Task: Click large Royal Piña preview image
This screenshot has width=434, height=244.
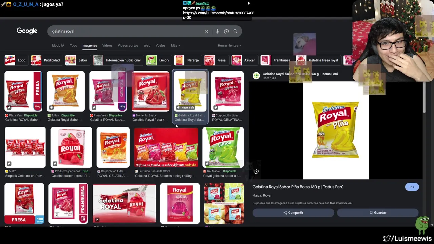Action: 336,130
